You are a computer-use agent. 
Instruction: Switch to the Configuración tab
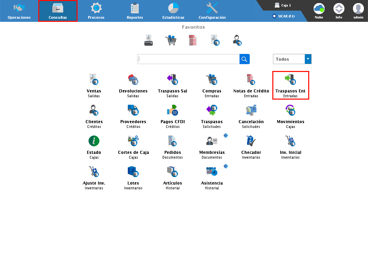click(x=212, y=11)
